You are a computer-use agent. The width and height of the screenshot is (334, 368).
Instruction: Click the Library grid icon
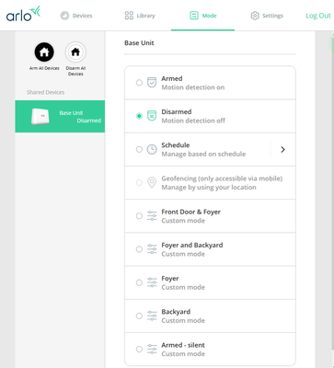129,16
